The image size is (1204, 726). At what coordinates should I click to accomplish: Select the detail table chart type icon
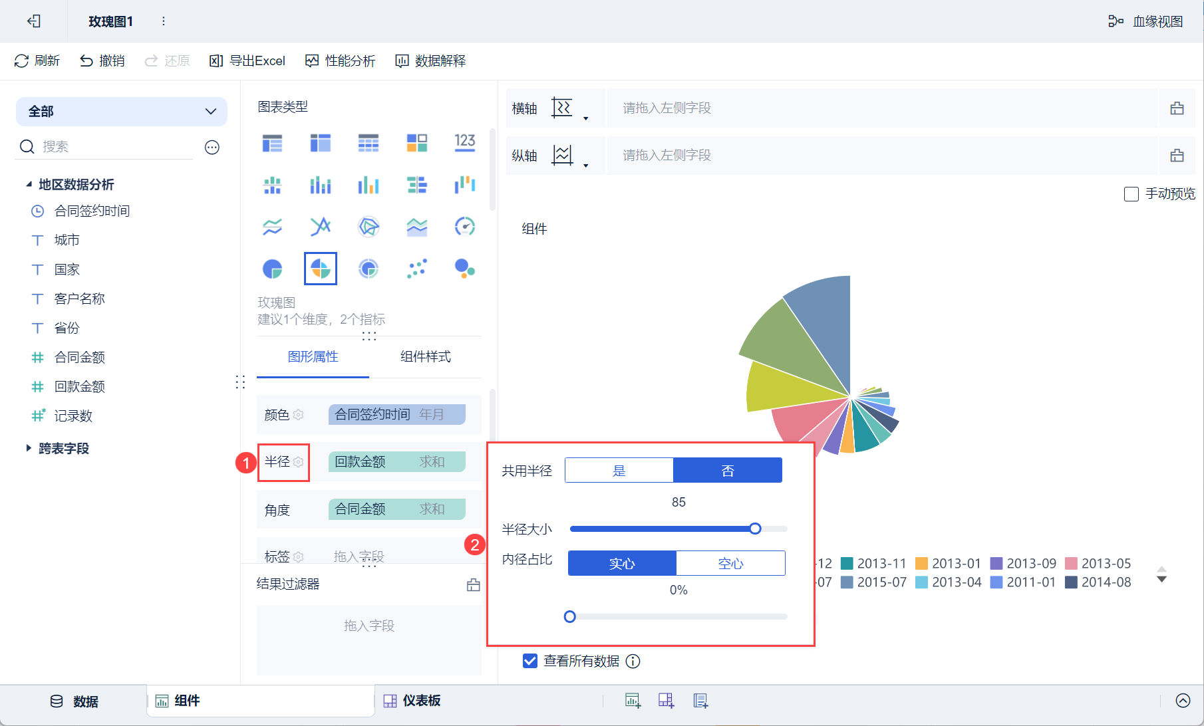coord(369,143)
